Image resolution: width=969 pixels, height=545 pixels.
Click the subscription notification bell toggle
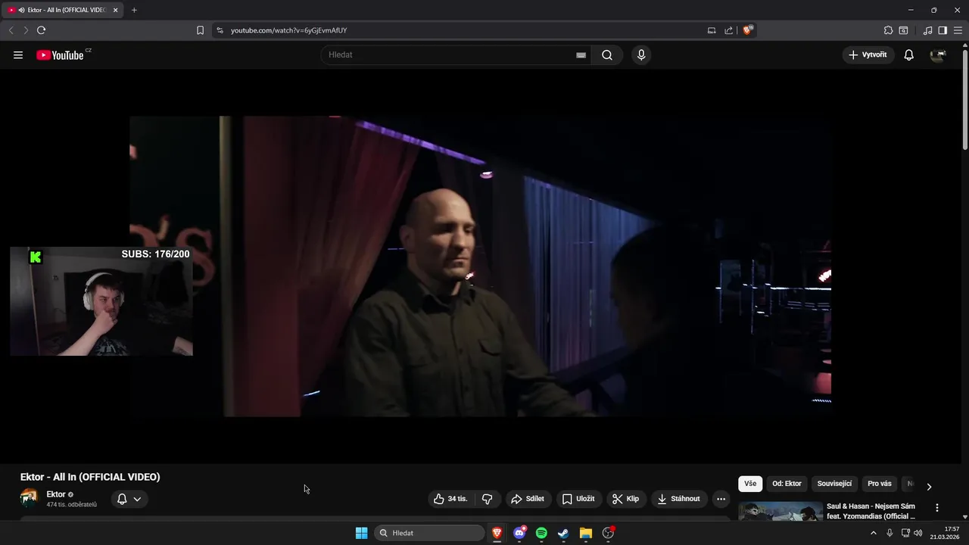(122, 499)
